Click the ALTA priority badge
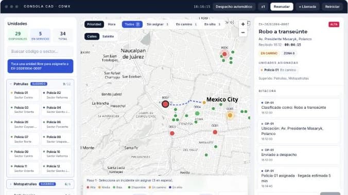Screen dimensions: 348x195 pos(334,24)
